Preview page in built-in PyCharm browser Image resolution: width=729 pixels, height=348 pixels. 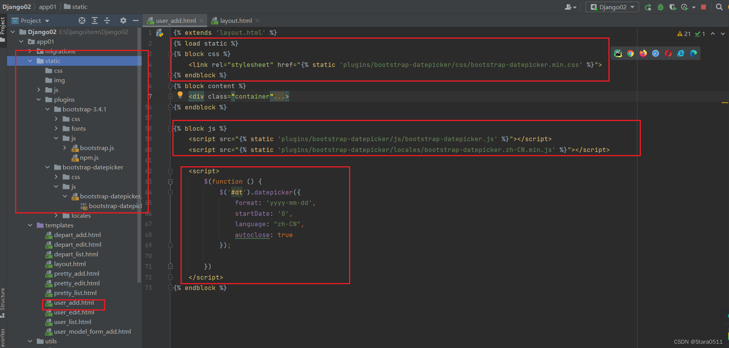(x=618, y=53)
